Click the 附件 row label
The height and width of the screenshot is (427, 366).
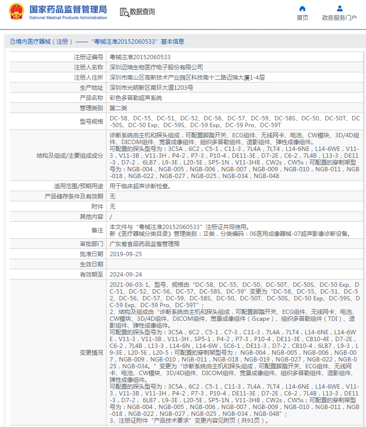[x=97, y=206]
